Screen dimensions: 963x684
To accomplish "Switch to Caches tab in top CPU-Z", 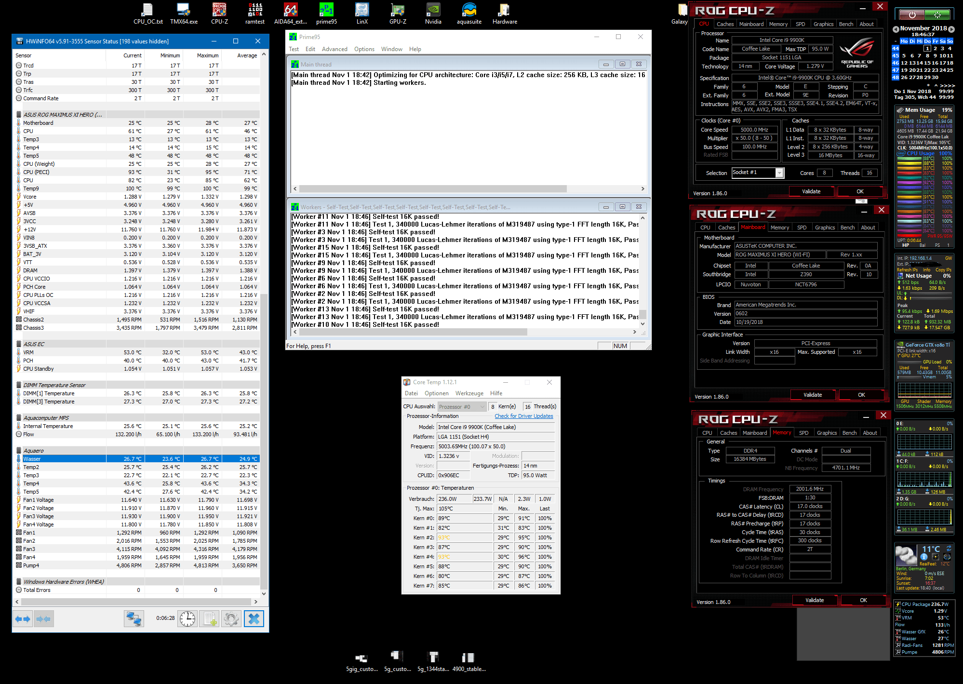I will click(x=724, y=24).
